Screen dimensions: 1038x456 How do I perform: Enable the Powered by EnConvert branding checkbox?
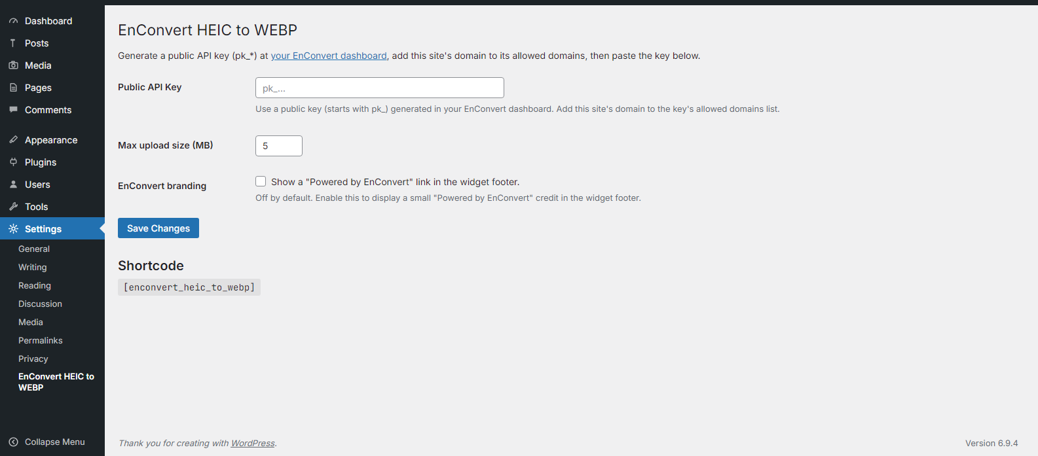click(x=261, y=181)
